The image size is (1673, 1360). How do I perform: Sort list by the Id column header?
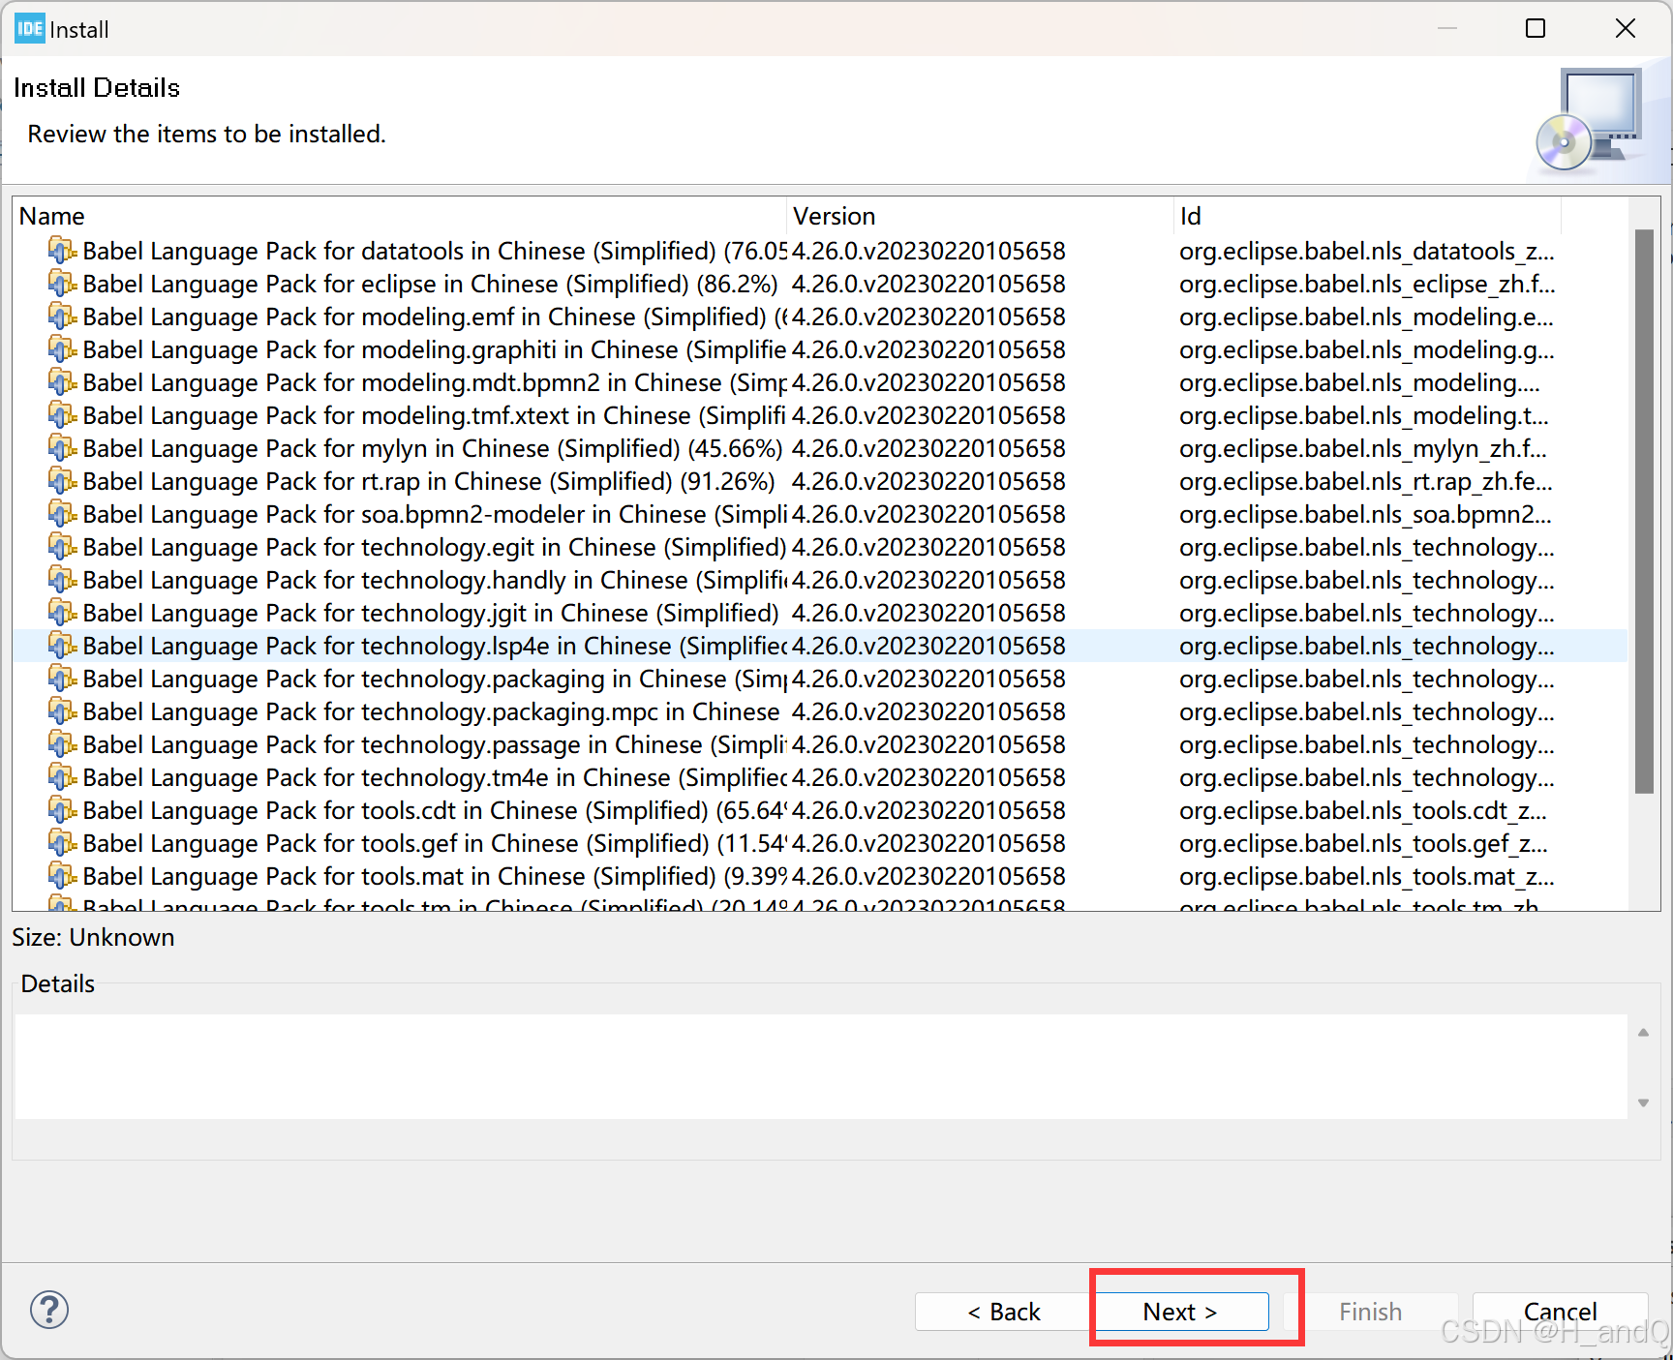1367,216
